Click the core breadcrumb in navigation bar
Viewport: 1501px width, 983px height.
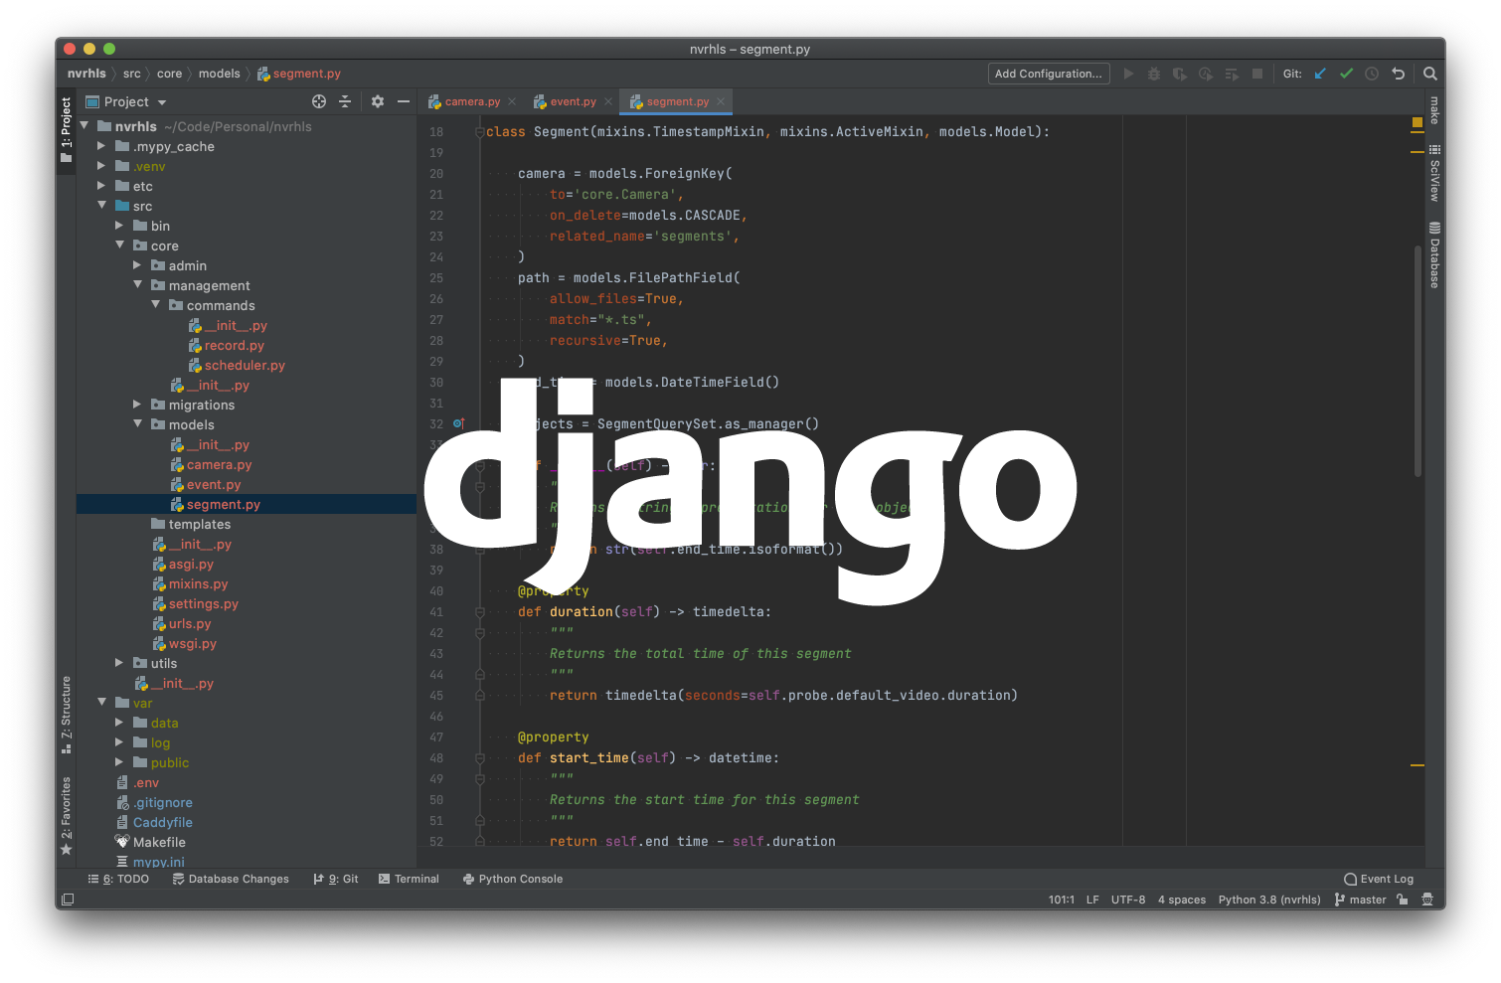(x=170, y=74)
